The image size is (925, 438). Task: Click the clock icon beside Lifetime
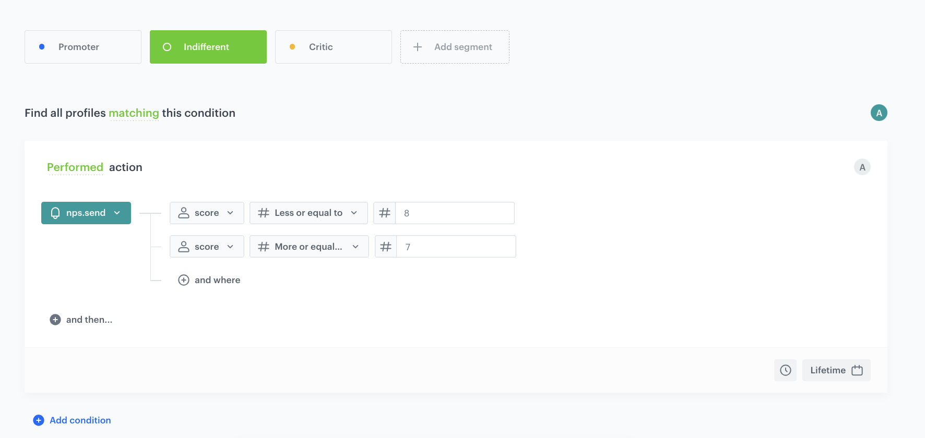(x=785, y=370)
